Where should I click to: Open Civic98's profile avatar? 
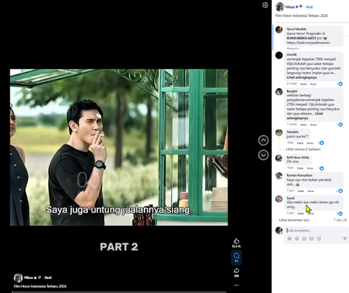click(279, 55)
